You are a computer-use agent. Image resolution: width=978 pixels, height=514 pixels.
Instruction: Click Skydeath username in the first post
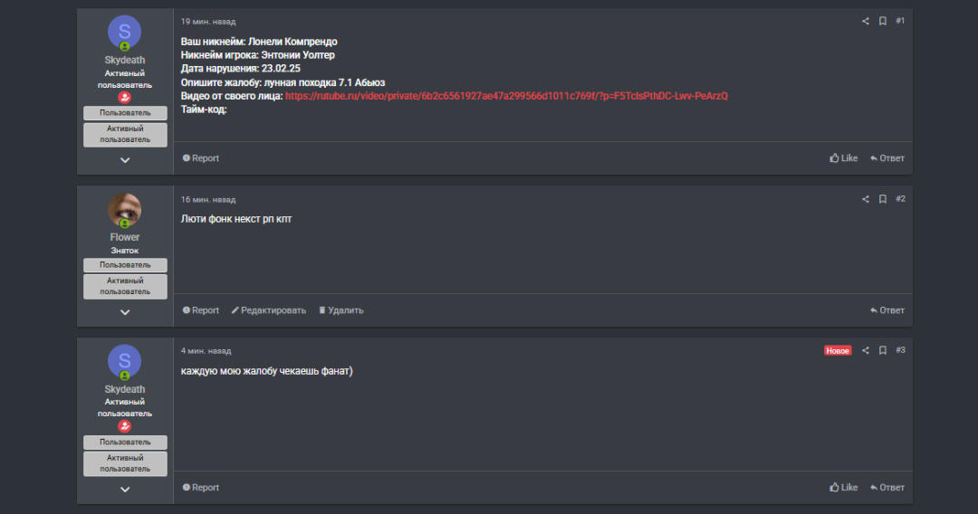125,60
